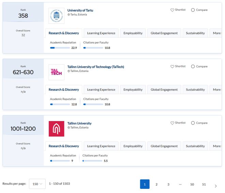This screenshot has height=193, width=225.
Task: Expand More tab on University of Tartu card
Action: (x=216, y=33)
